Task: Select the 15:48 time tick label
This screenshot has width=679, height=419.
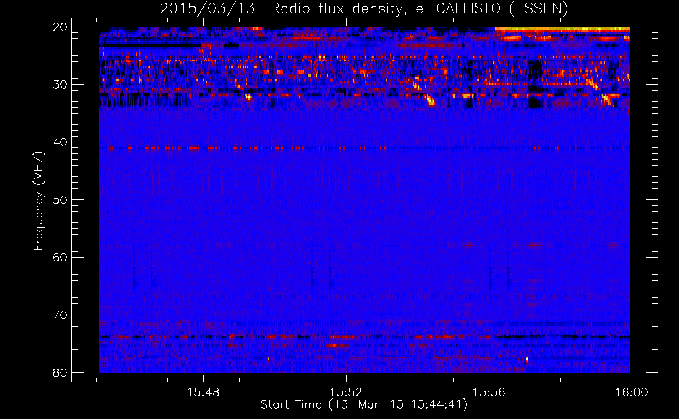Action: pos(203,393)
